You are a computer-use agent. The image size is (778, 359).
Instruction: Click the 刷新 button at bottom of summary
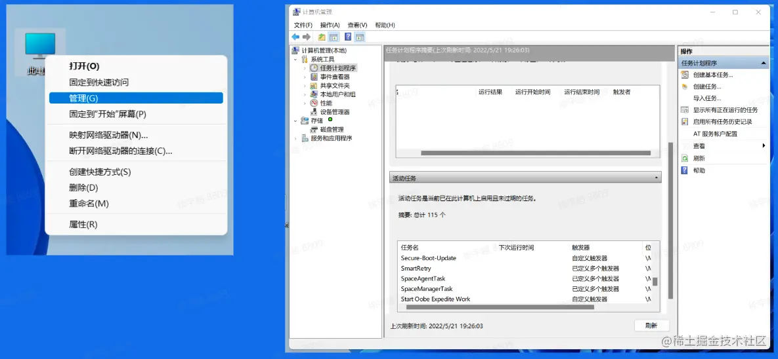(651, 326)
